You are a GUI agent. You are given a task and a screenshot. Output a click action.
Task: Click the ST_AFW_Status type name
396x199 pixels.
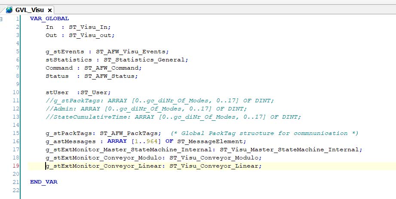point(111,76)
